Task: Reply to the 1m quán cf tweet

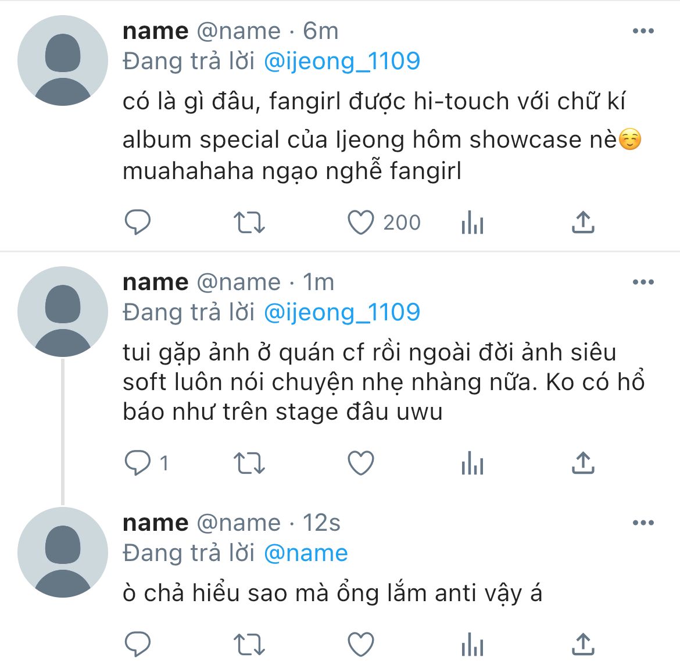Action: click(138, 463)
